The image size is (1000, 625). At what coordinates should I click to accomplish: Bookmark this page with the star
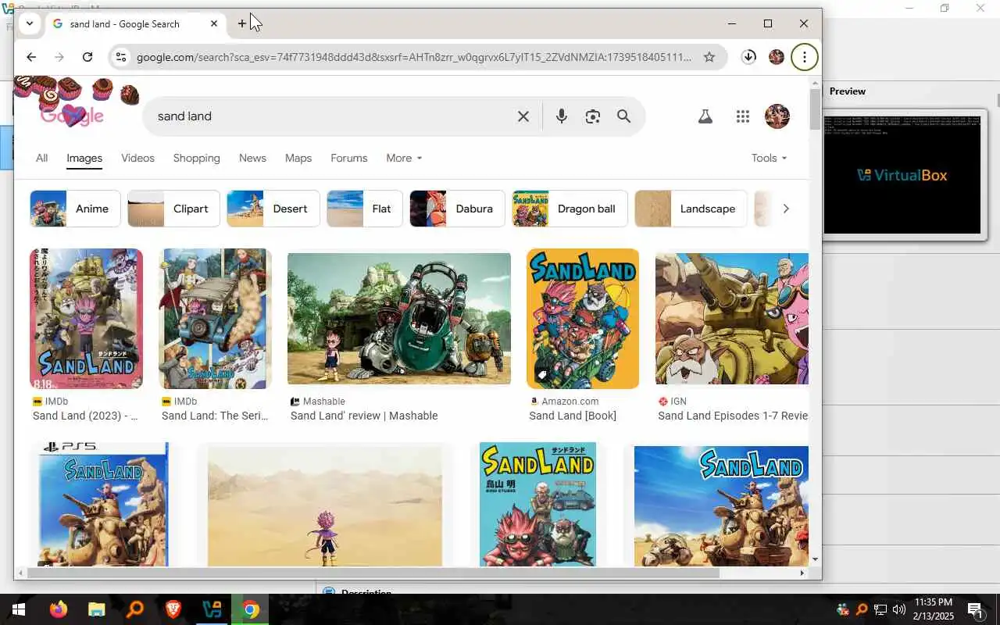[709, 57]
